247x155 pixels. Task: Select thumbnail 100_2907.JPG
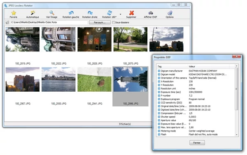pos(23,79)
